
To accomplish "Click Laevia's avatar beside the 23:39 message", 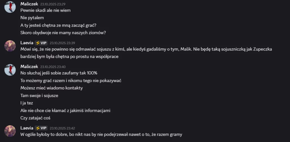I will pyautogui.click(x=10, y=46).
